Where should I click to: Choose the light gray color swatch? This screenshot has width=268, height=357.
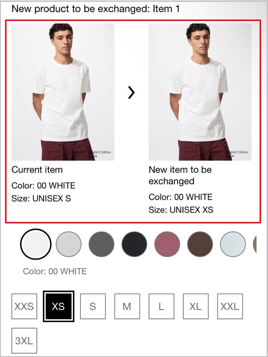[x=68, y=244]
